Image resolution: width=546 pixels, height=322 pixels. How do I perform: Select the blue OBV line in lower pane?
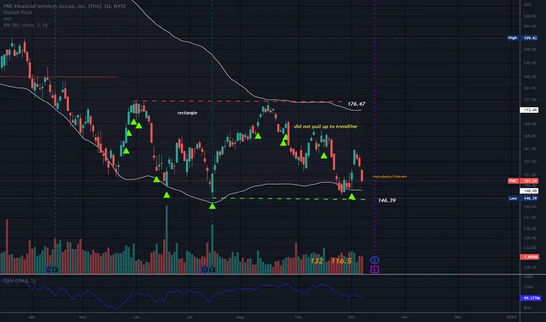[181, 293]
